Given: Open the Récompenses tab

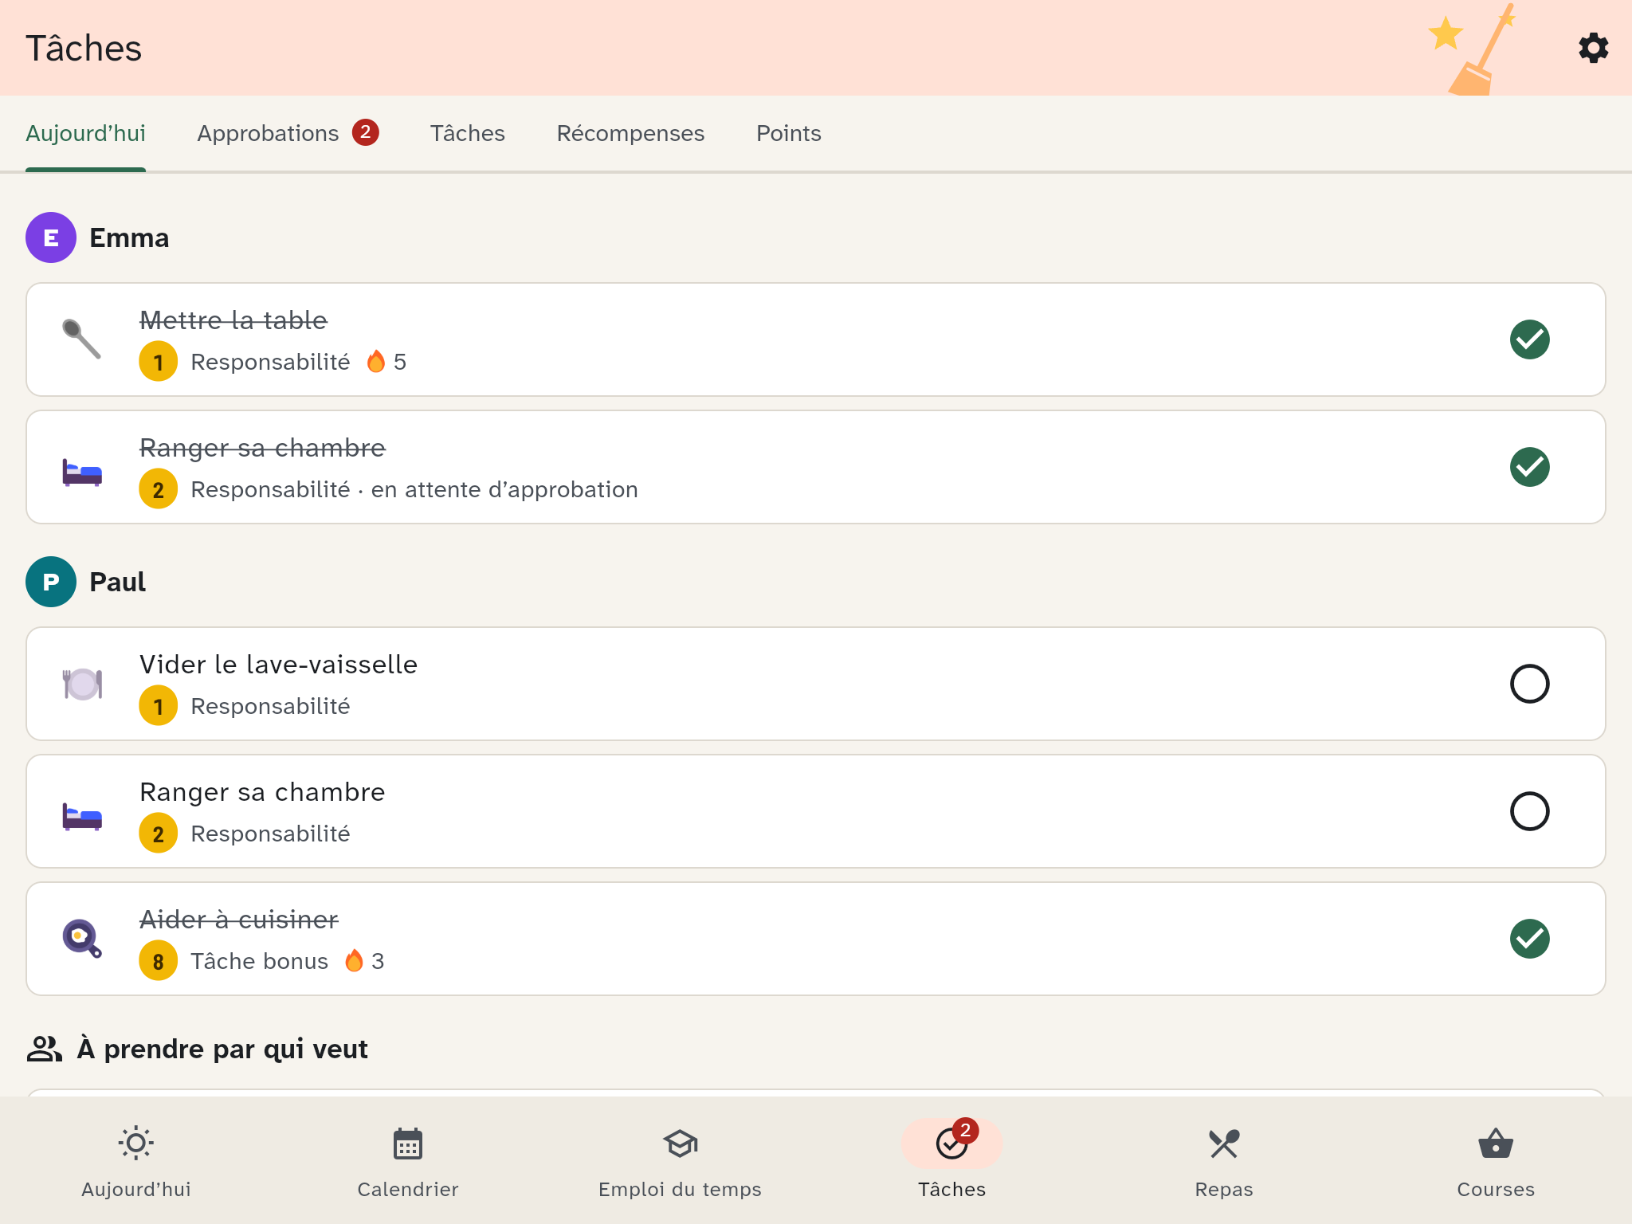Looking at the screenshot, I should (x=630, y=133).
